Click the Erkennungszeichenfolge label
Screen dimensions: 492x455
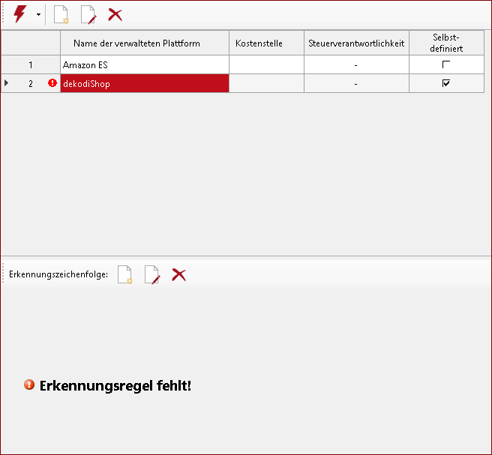(x=58, y=274)
